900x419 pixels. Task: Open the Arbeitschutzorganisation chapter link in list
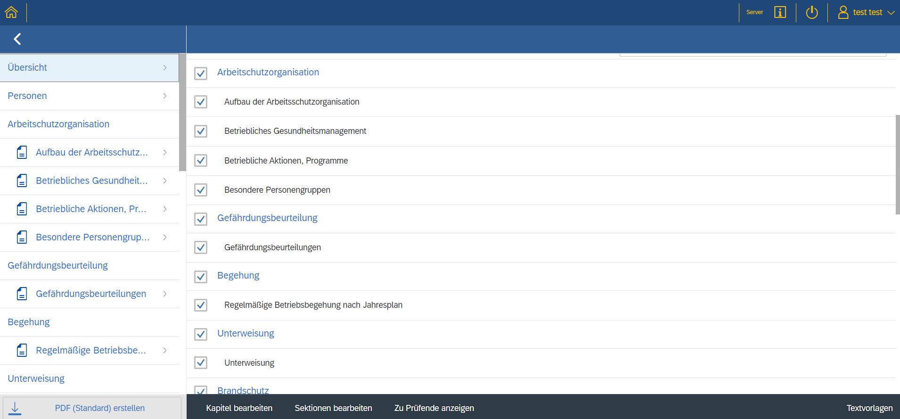268,72
